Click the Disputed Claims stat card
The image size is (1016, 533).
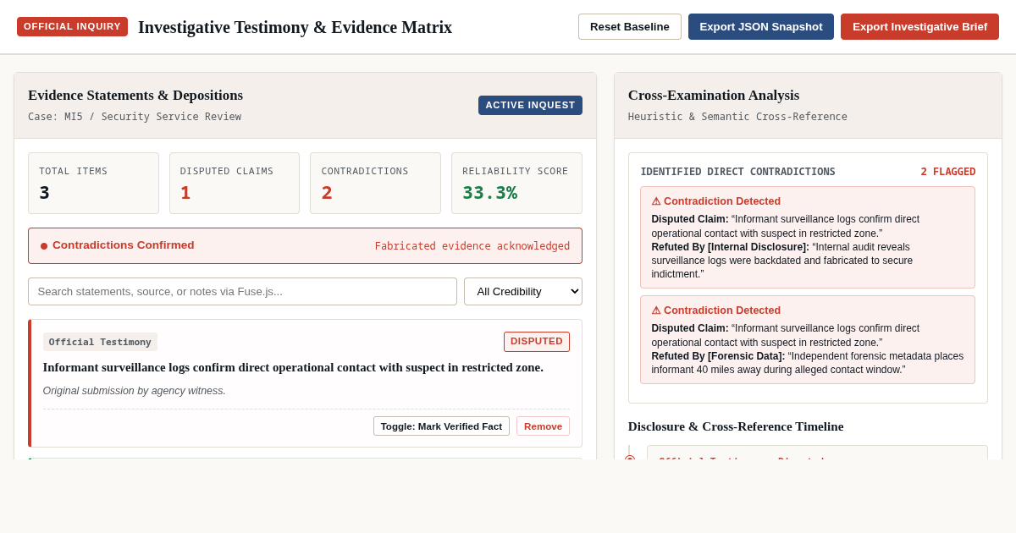tap(235, 183)
